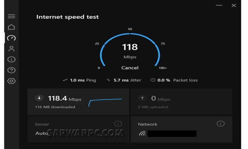This screenshot has width=248, height=149.
Task: Show Network info icon details
Action: tap(221, 124)
